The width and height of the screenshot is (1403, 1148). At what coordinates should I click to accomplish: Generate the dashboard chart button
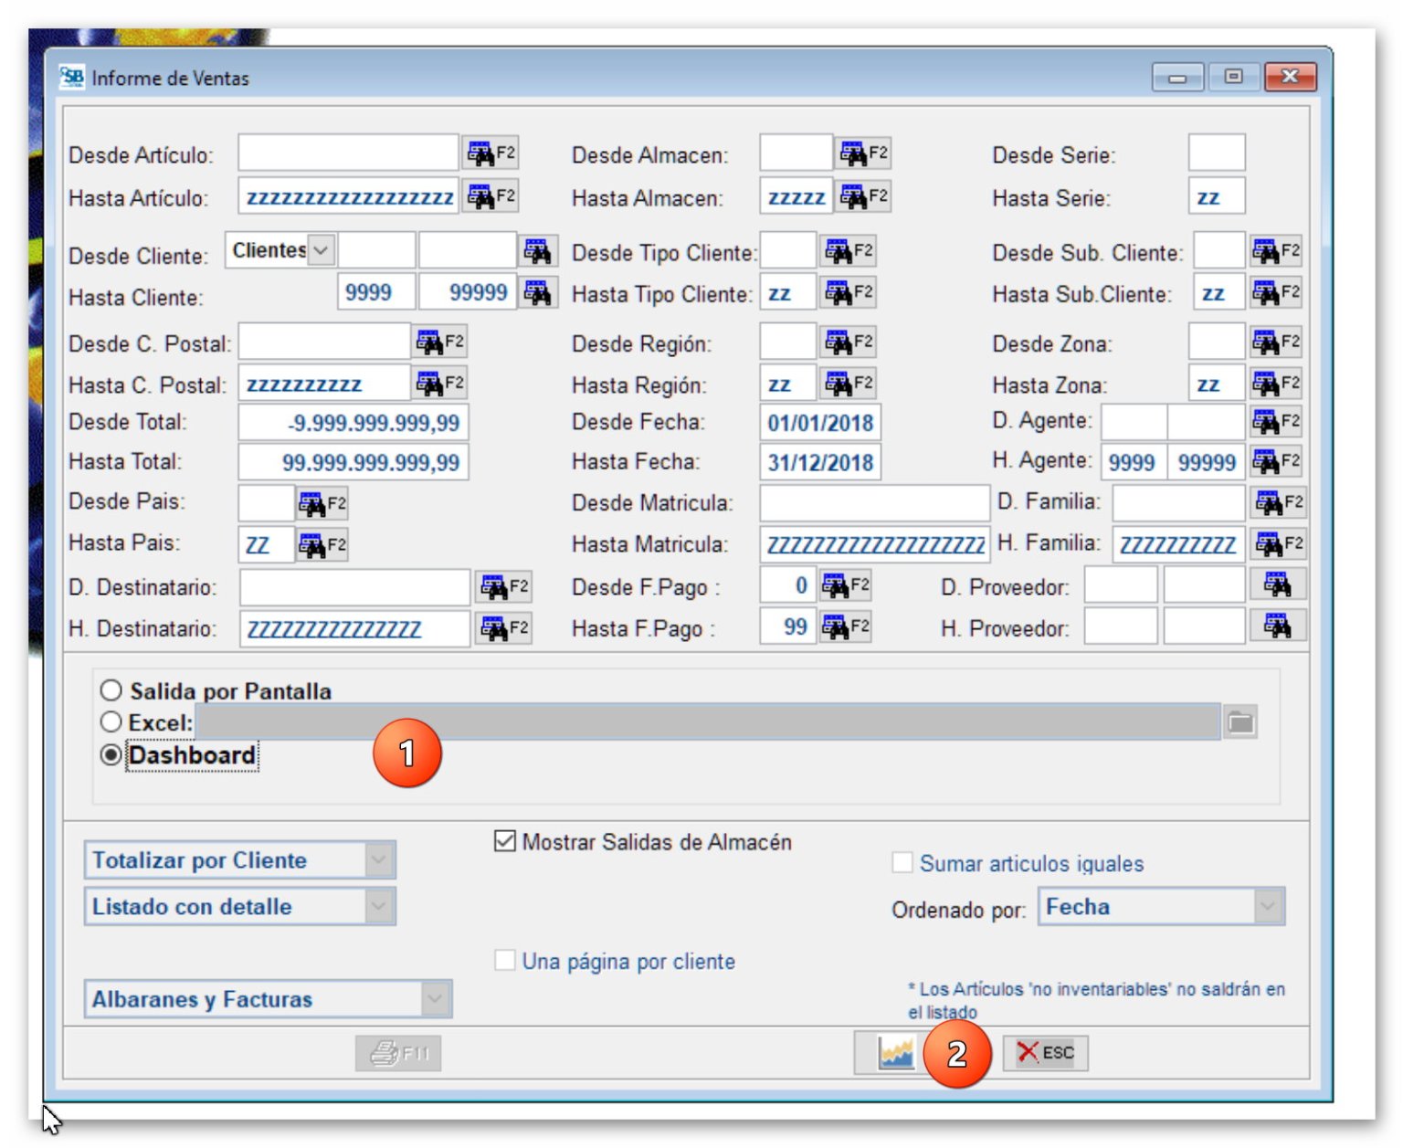[895, 1053]
